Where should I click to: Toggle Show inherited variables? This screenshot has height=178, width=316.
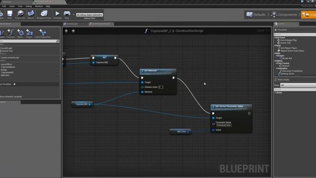(x=11, y=97)
